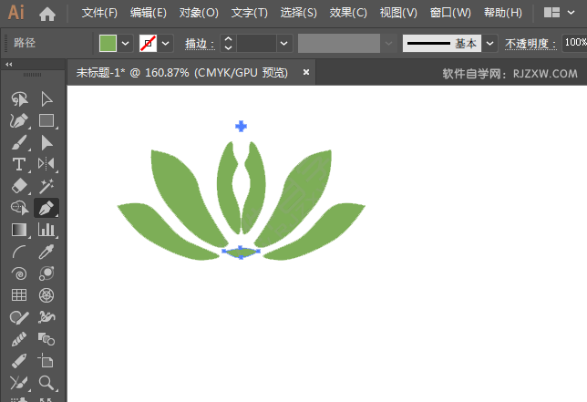
Task: Open the 帮助(H) menu
Action: [502, 13]
